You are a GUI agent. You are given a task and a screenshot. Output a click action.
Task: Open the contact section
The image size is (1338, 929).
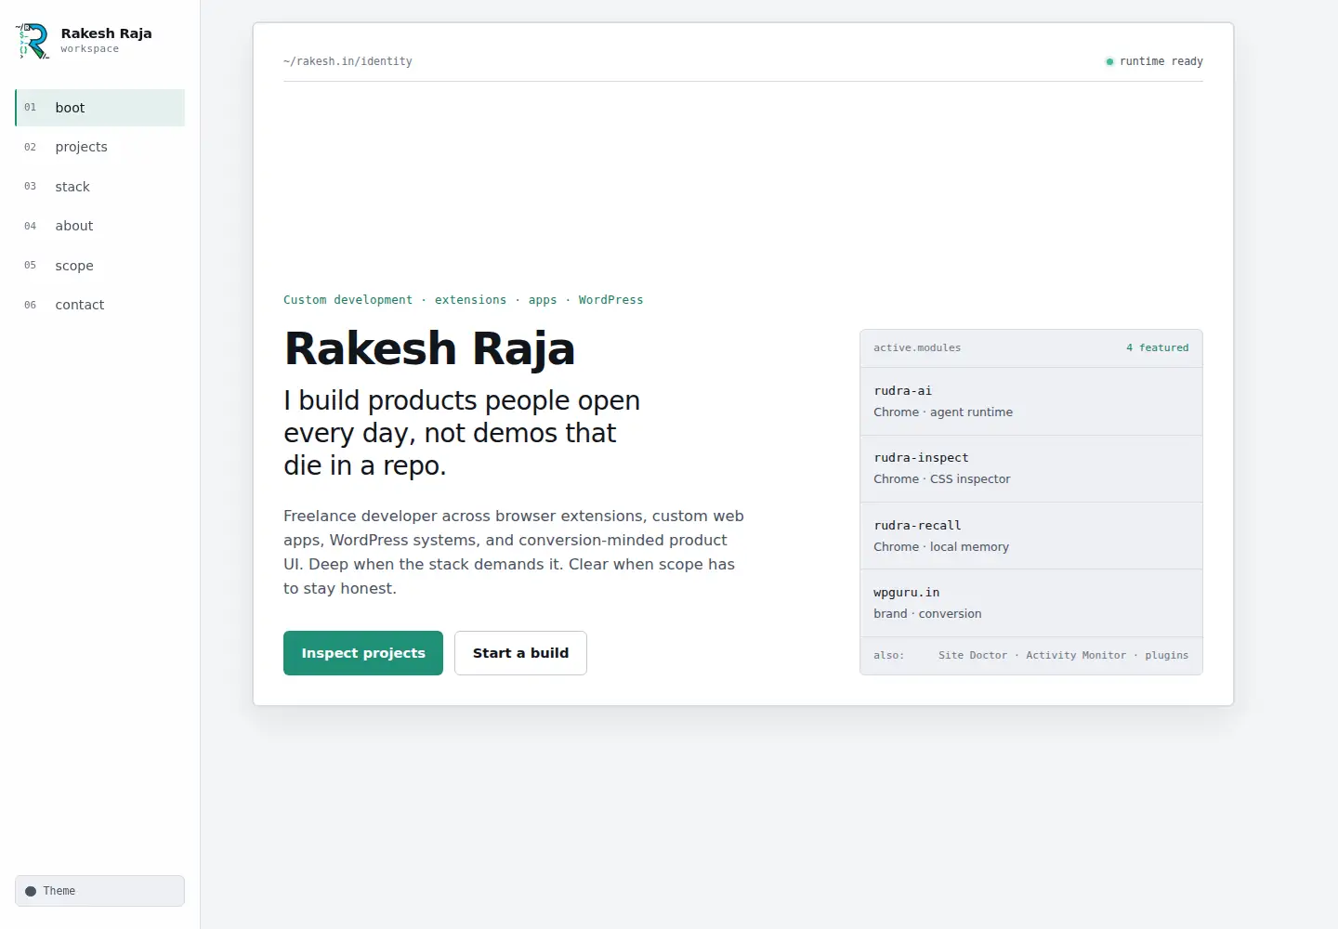point(99,305)
